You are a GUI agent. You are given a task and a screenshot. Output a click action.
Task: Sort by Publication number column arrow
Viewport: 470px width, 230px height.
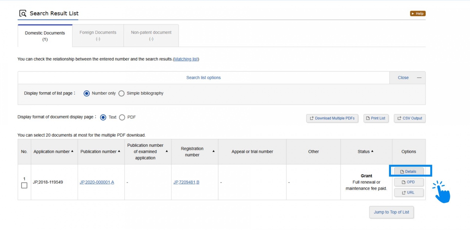coord(119,151)
